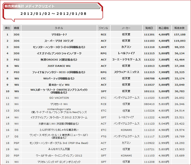Click genre FTG in rank 17 row
Viewport: 191px width, 165px height.
coord(104,137)
